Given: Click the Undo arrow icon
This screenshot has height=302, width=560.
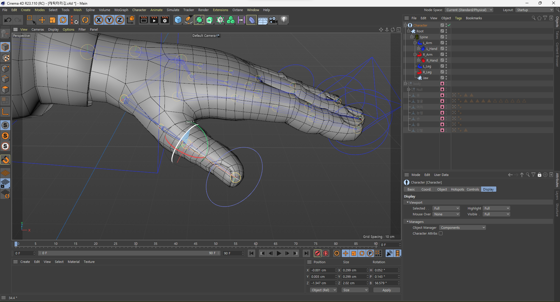Looking at the screenshot, I should (8, 20).
